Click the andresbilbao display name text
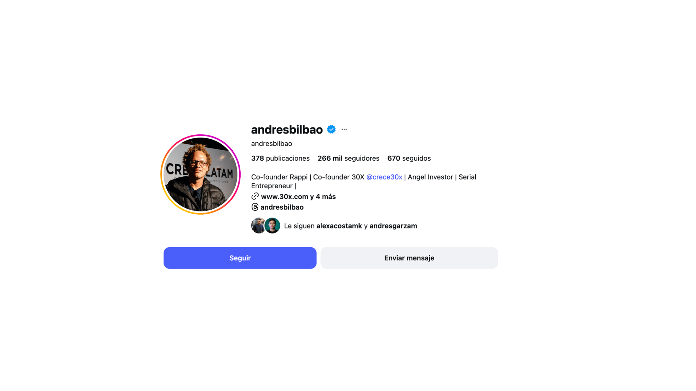 272,144
